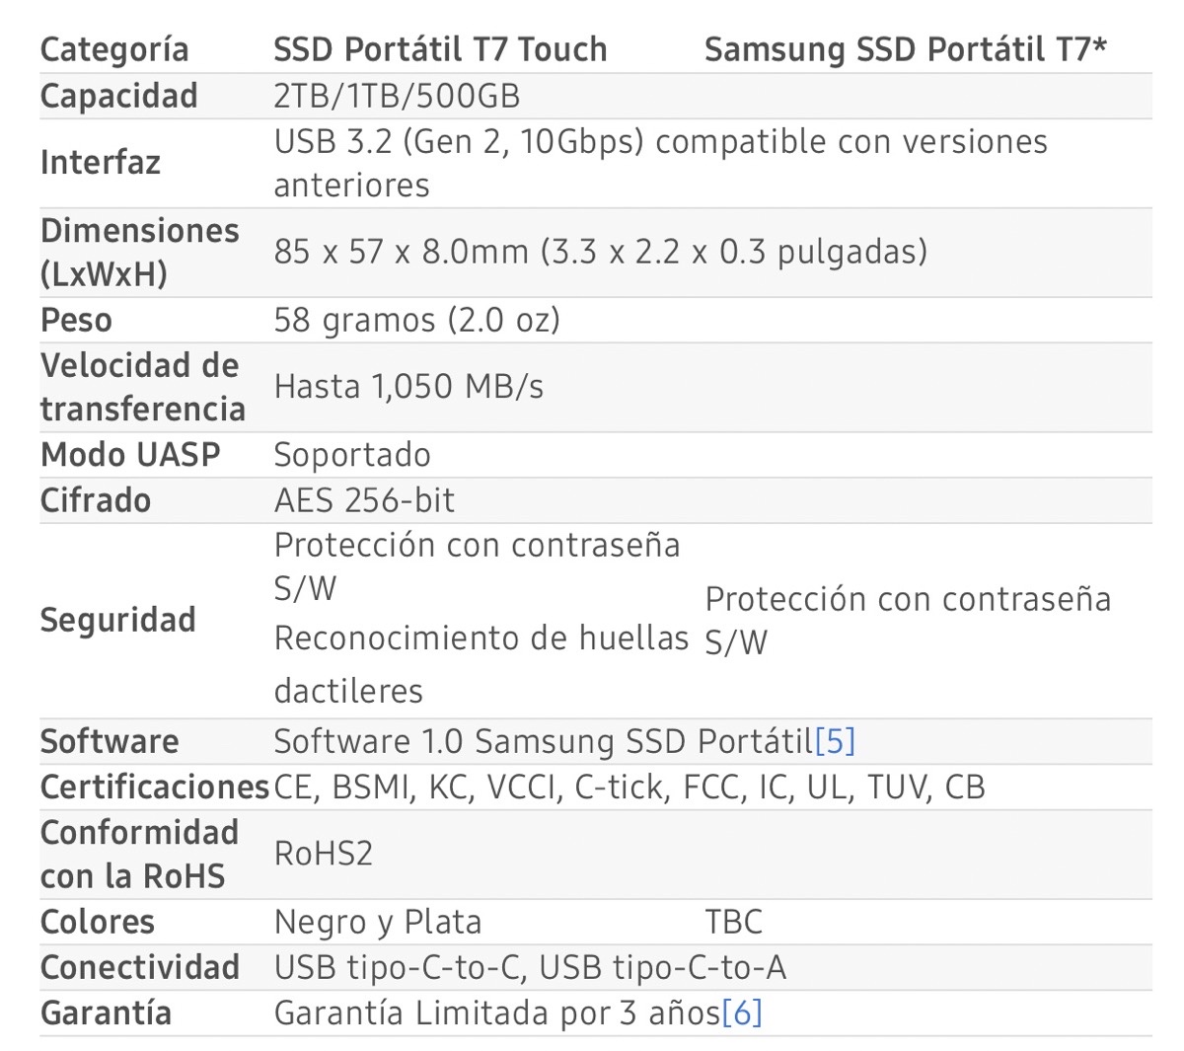The width and height of the screenshot is (1184, 1051).
Task: Click the "SSD Portátil T7 Touch" column header
Action: [x=440, y=49]
